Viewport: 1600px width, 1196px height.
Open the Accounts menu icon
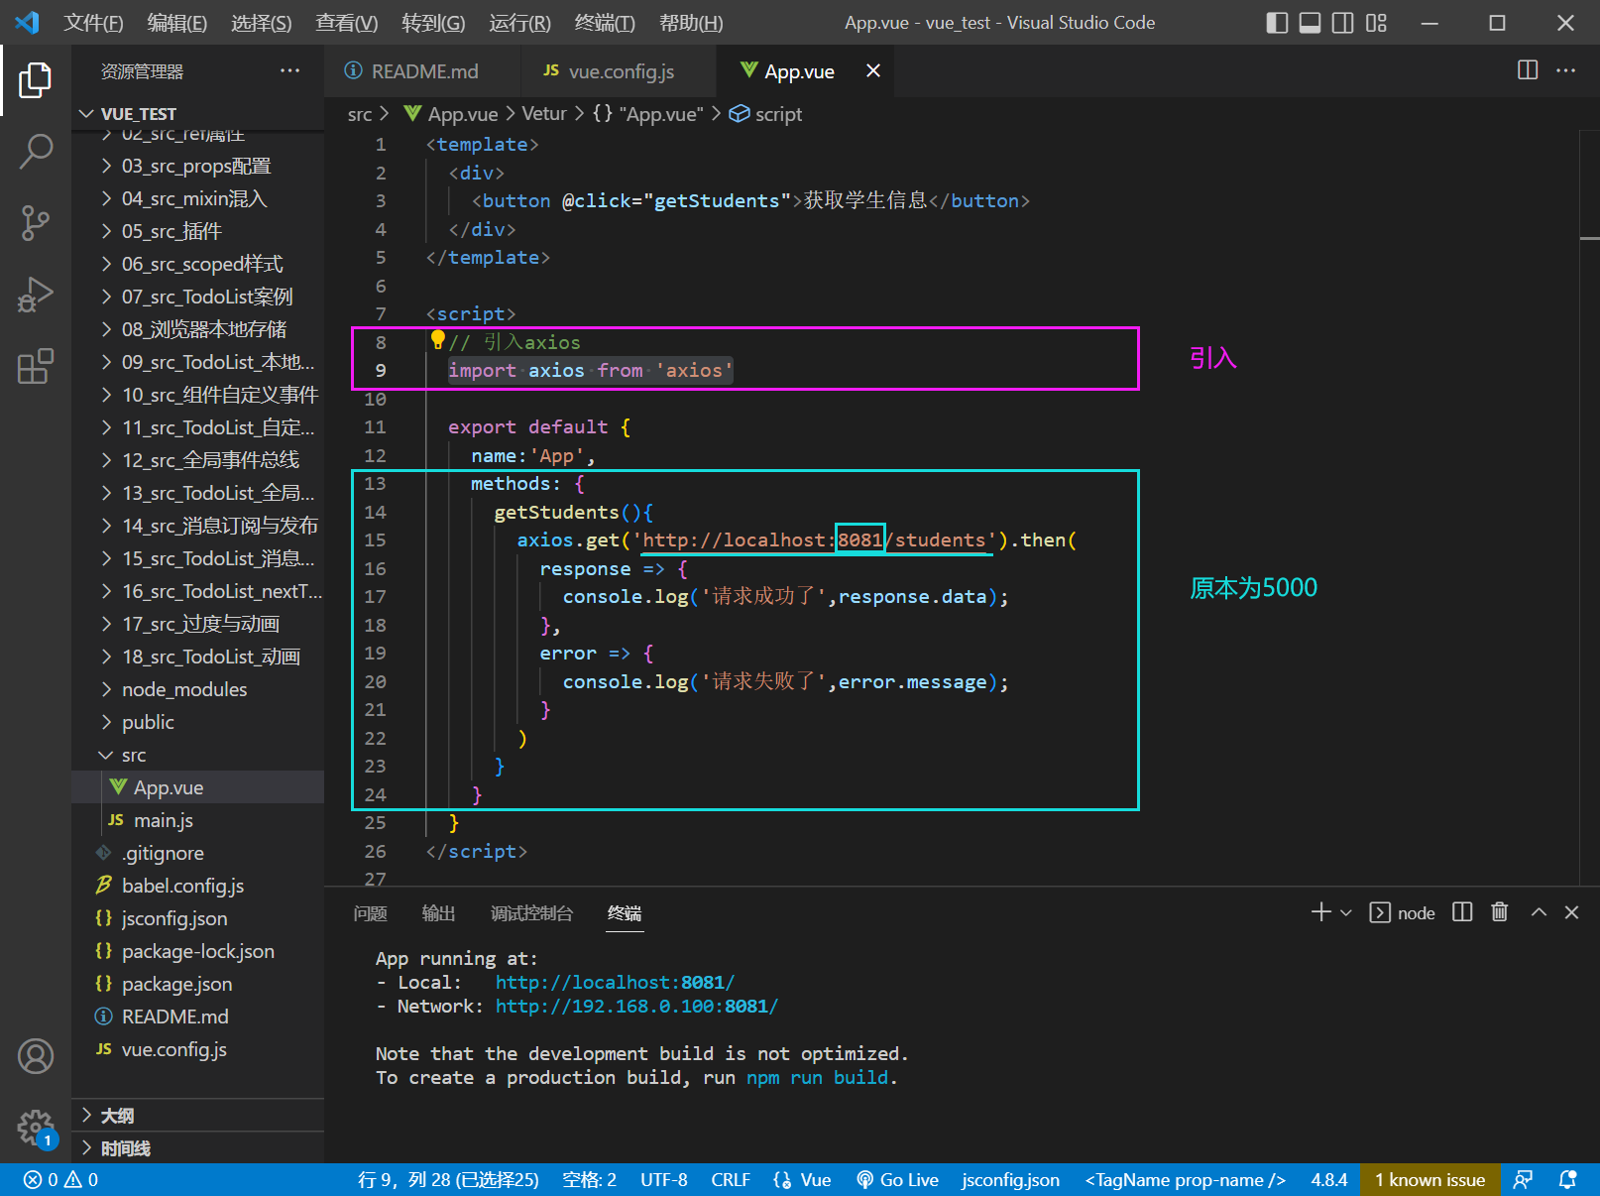coord(36,1056)
